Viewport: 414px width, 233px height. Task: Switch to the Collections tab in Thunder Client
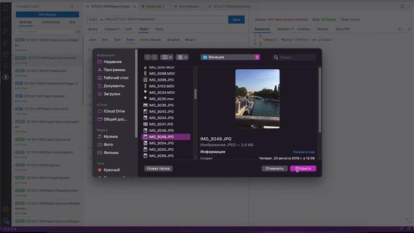[x=50, y=22]
